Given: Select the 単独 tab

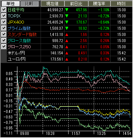Looking at the screenshot, I should (10, 4).
